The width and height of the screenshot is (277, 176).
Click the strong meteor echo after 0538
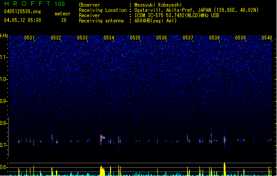tap(225, 140)
